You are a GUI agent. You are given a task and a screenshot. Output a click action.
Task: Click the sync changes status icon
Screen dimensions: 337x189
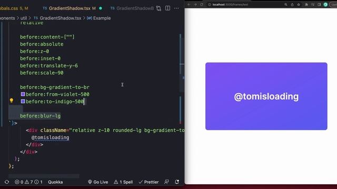click(x=7, y=182)
